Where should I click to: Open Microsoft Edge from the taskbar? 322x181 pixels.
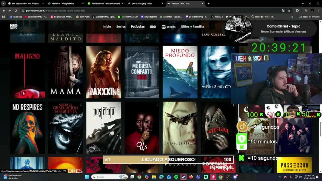(x=161, y=177)
